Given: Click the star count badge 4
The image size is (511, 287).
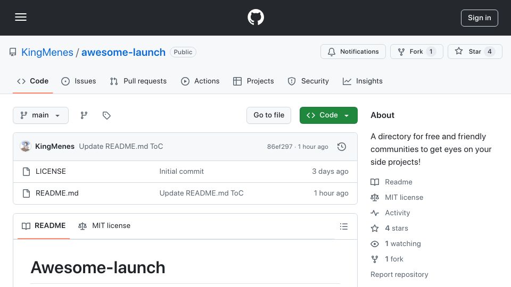Looking at the screenshot, I should click(x=490, y=52).
